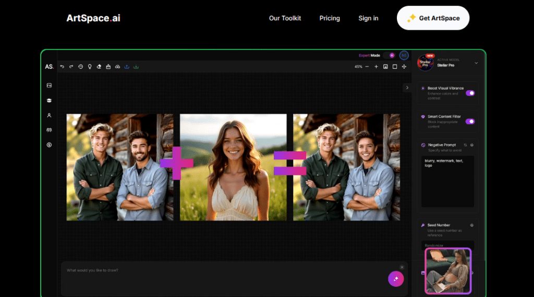The height and width of the screenshot is (297, 534).
Task: Select the two men source image
Action: (x=120, y=167)
